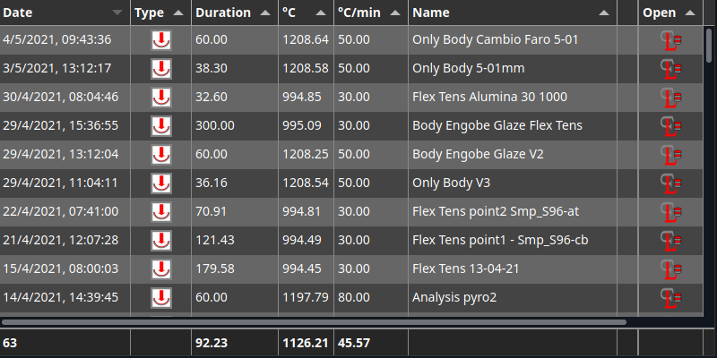Select name 'Body Engobe Glaze V2'

click(478, 154)
